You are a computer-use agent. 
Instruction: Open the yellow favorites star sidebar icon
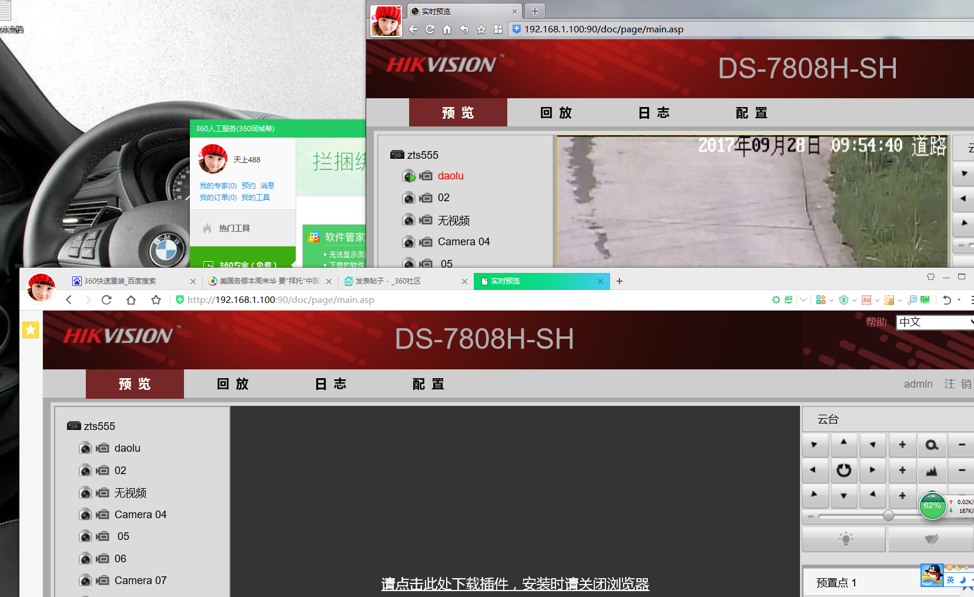tap(31, 330)
